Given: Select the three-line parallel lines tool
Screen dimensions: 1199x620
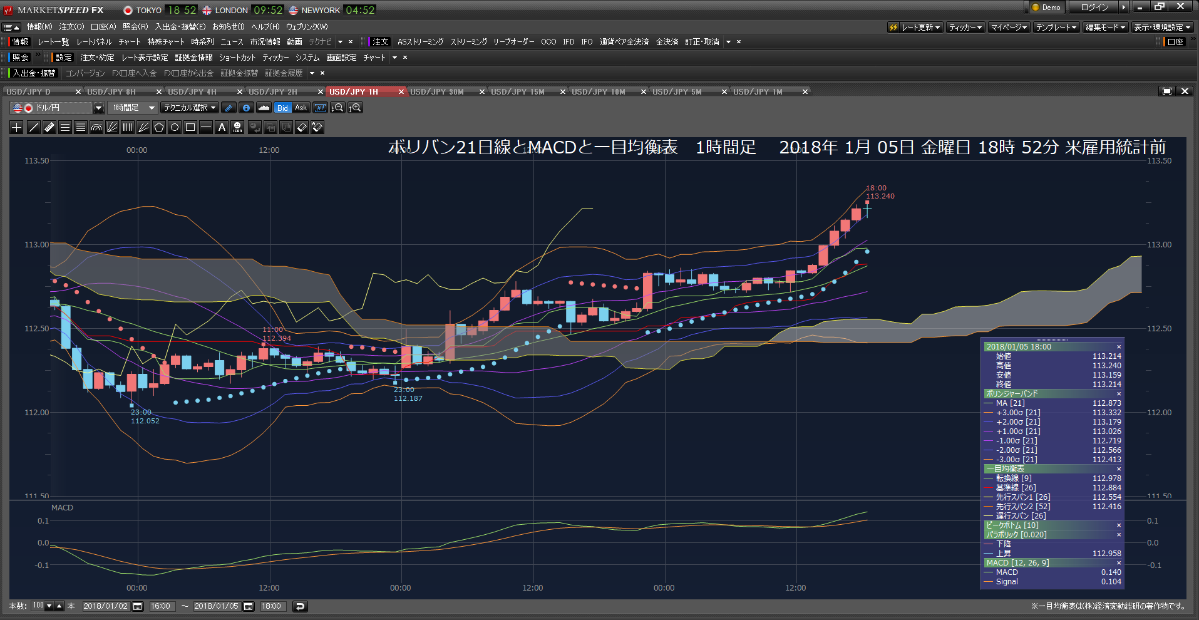Looking at the screenshot, I should coord(65,127).
